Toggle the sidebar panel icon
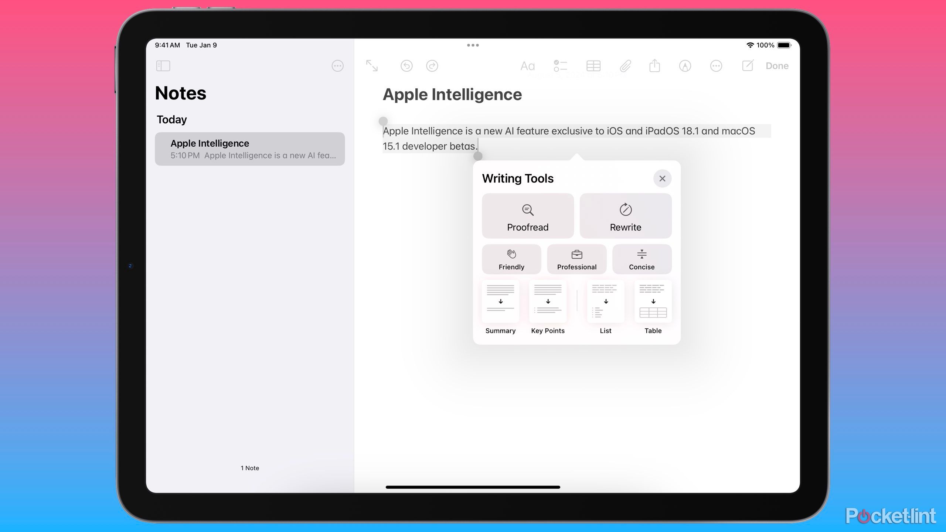946x532 pixels. click(163, 66)
